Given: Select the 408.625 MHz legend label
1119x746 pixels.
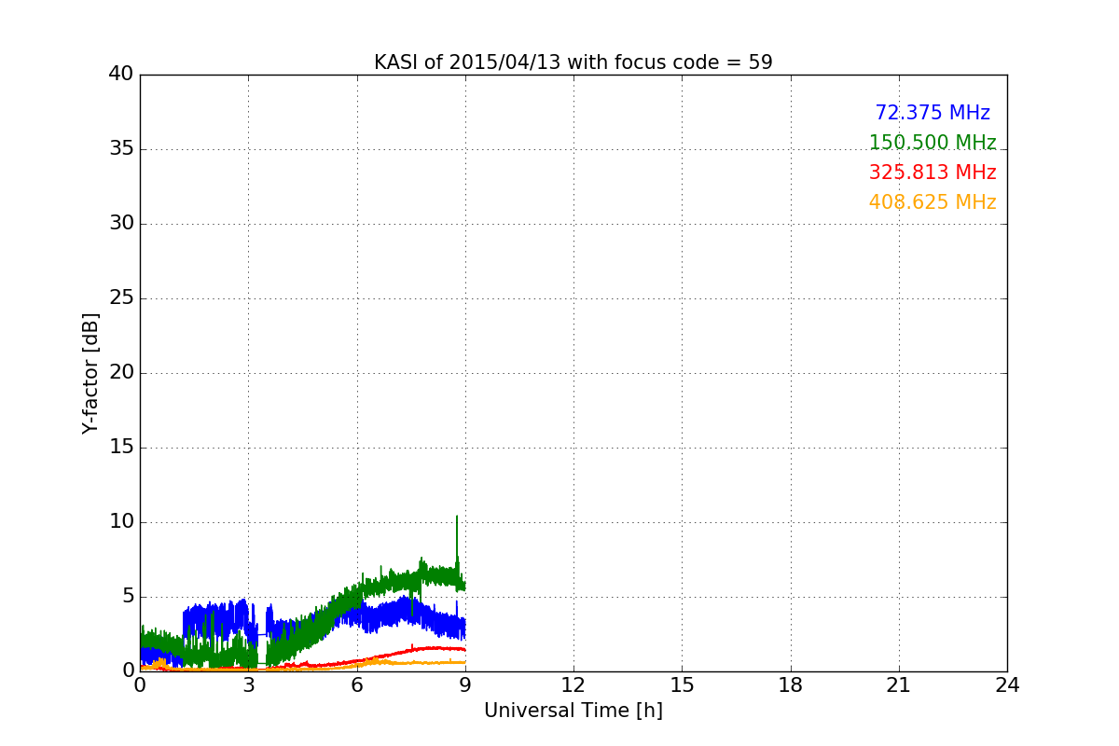Looking at the screenshot, I should [x=932, y=202].
